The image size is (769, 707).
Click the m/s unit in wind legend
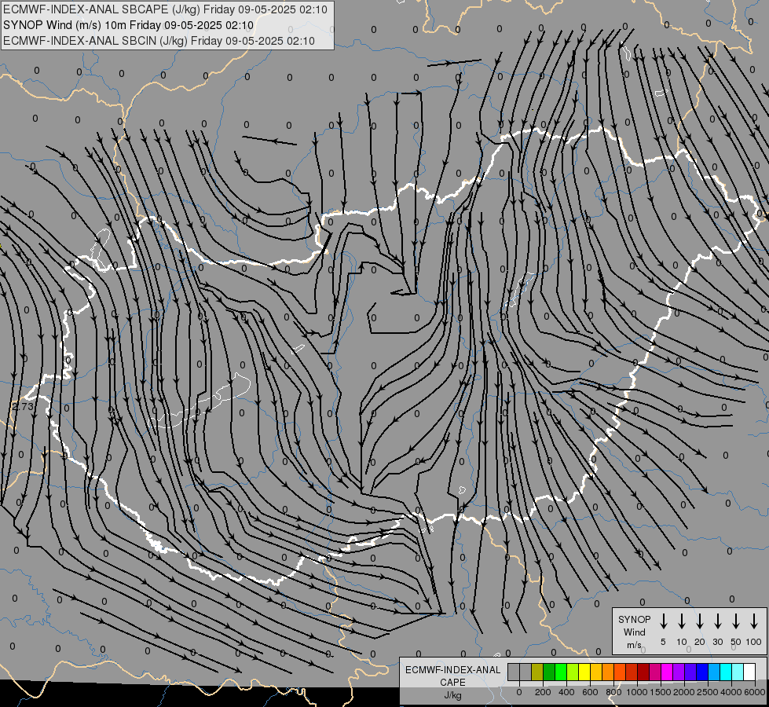(x=634, y=645)
